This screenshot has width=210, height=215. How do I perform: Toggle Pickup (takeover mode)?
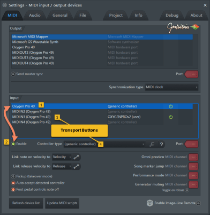[13, 176]
